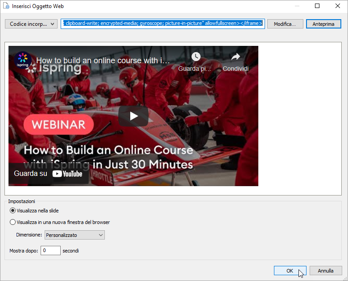Play the YouTube video preview

(133, 116)
